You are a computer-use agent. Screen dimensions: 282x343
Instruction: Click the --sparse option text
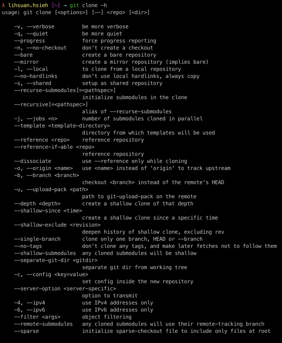click(26, 331)
